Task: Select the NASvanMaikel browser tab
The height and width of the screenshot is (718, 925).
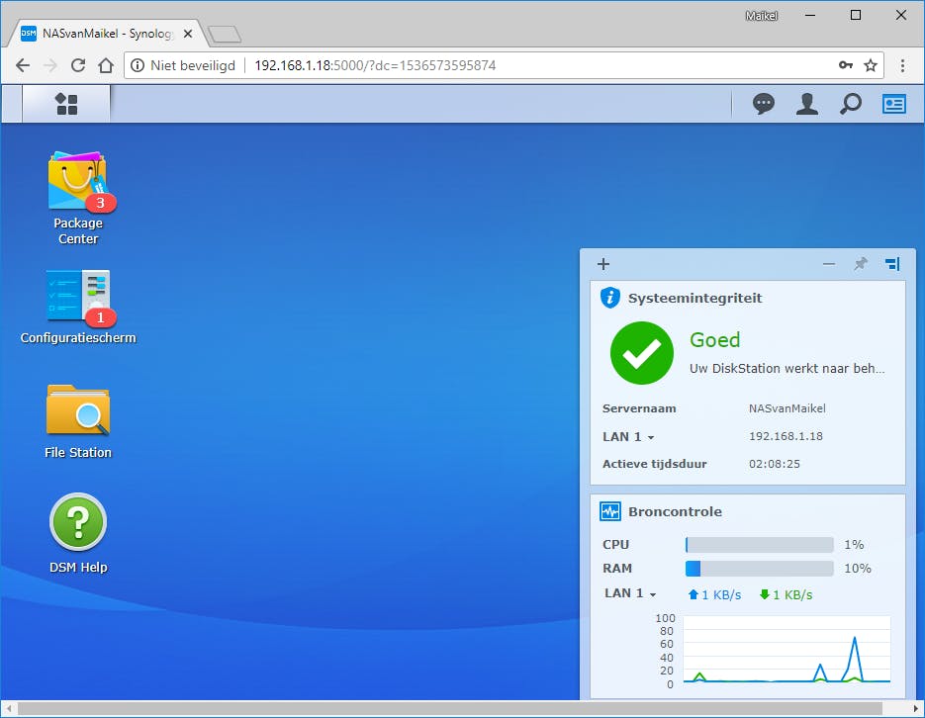Action: tap(106, 34)
